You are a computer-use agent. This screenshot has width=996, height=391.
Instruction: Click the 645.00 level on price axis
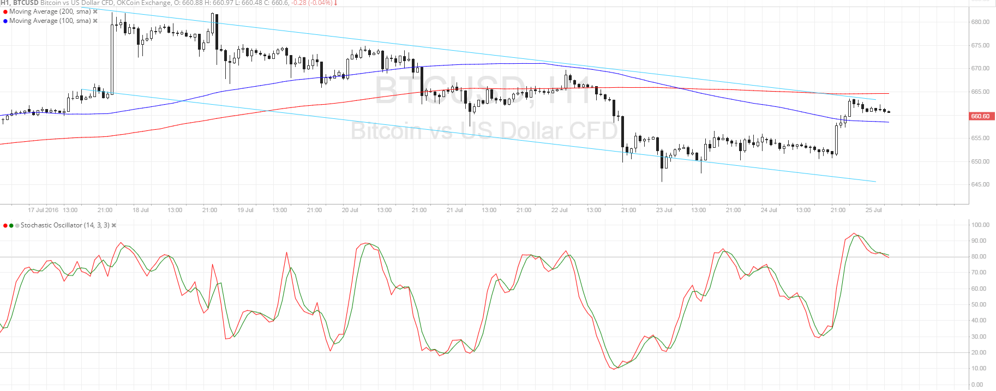(x=980, y=184)
